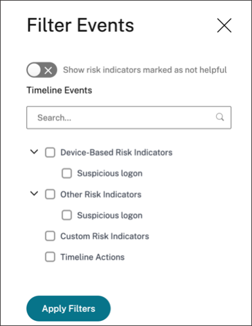Click the Timeline Events search field
Viewport: 252px width, 326px height.
point(129,117)
